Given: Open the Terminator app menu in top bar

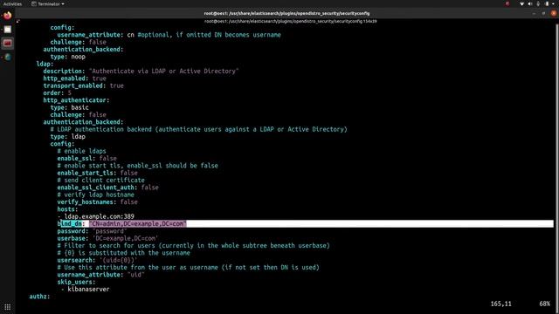Looking at the screenshot, I should point(48,3).
